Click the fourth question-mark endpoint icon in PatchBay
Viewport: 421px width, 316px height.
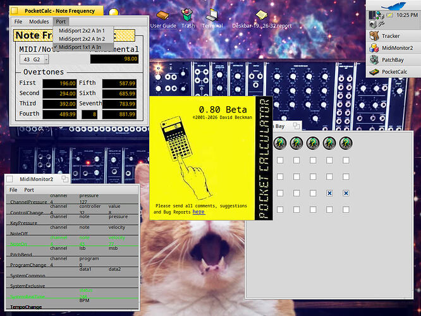329,143
